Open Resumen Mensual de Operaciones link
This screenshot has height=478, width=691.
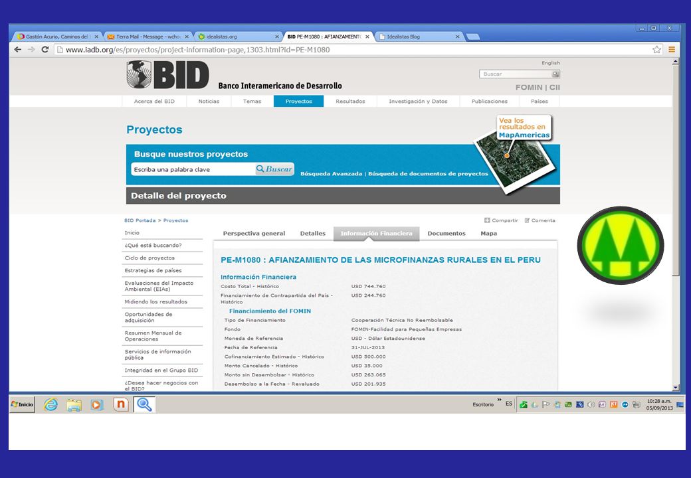153,336
